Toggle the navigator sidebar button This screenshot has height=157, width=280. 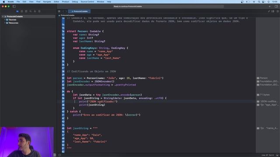pos(14,7)
